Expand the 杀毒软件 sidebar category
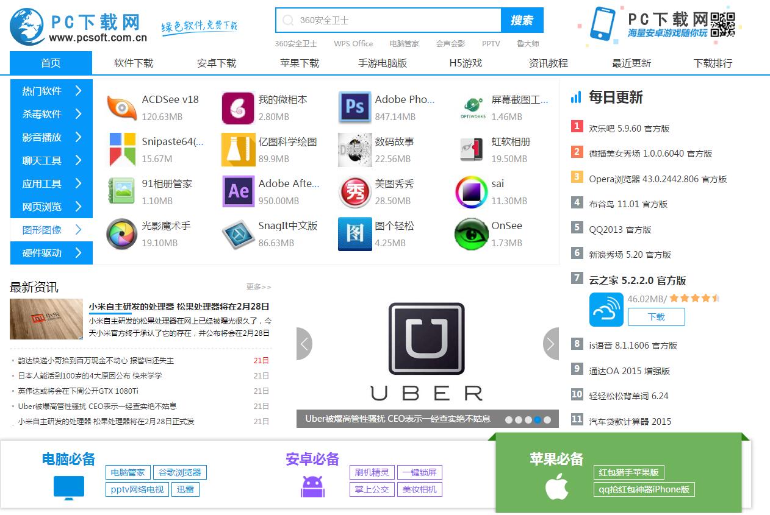The image size is (770, 515). (x=51, y=114)
